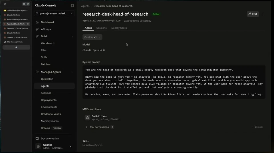Viewport: 274px width, 153px height.
Task: Open Deployments in the sidebar
Action: [54, 100]
